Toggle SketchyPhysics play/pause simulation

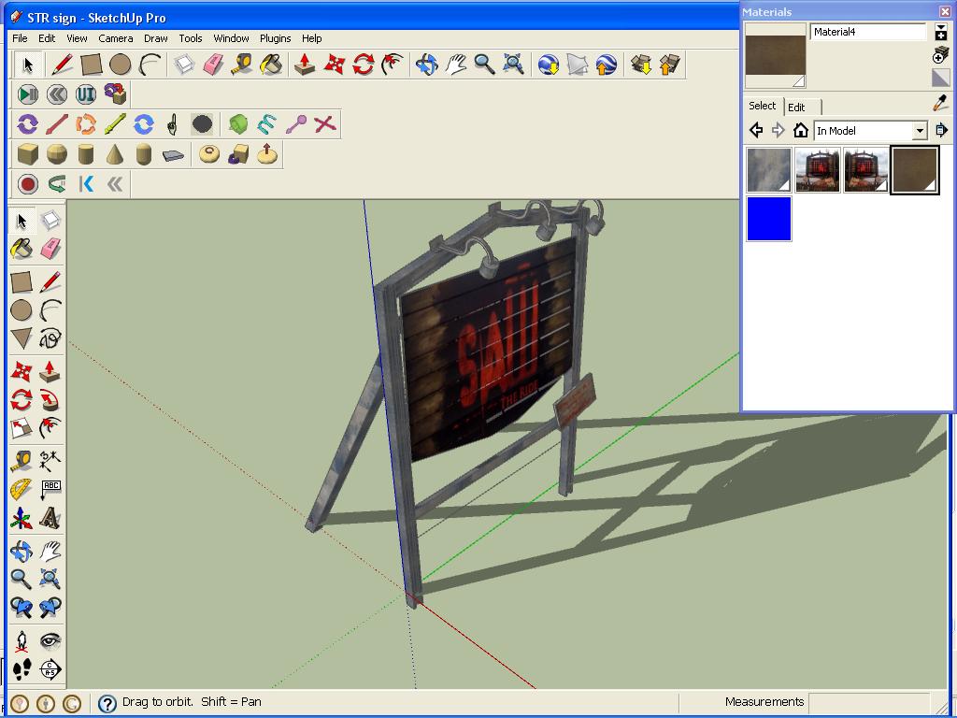tap(27, 94)
